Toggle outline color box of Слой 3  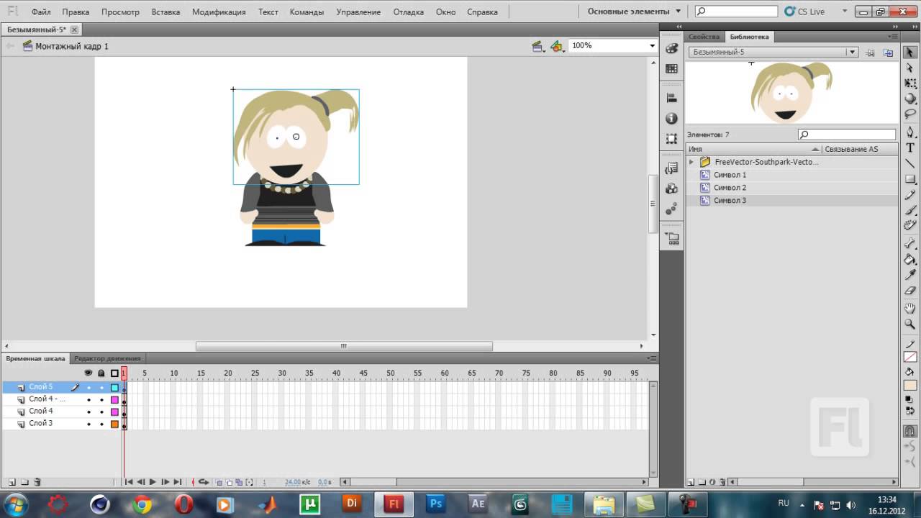114,424
